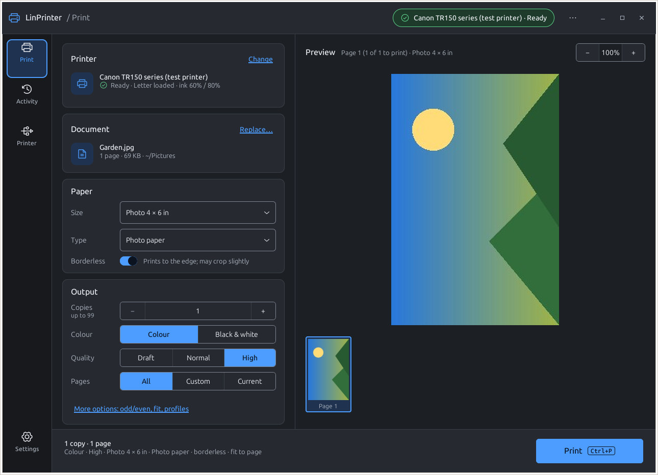Set quality to High

(250, 358)
